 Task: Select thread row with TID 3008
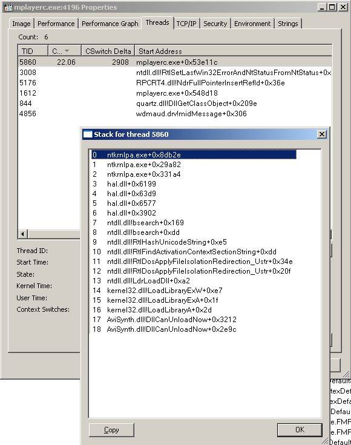(x=175, y=73)
